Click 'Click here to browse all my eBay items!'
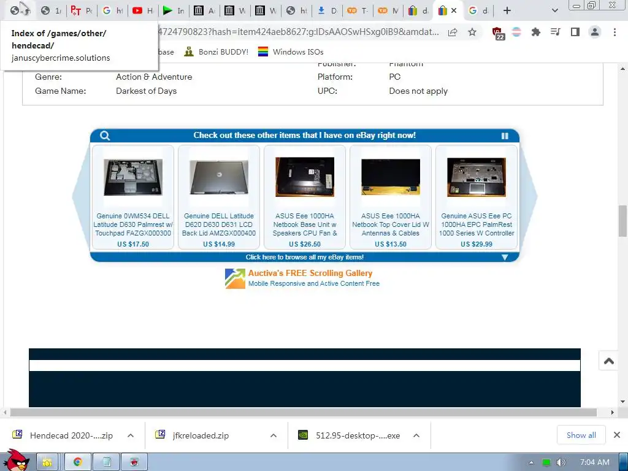This screenshot has height=471, width=628. click(305, 257)
